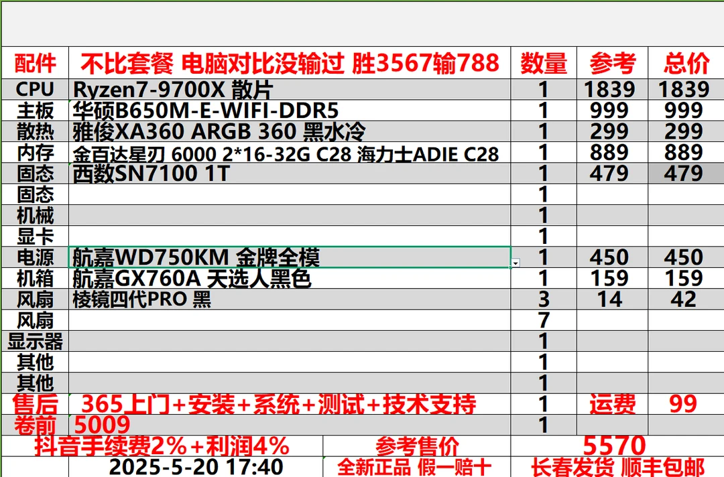This screenshot has height=477, width=724.
Task: Select the 长春发货 顺丰包邮 cell
Action: click(x=610, y=464)
